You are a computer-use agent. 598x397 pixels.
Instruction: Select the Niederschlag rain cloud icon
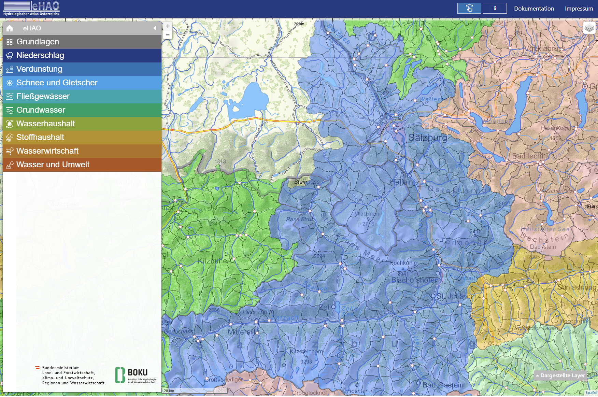pos(10,56)
